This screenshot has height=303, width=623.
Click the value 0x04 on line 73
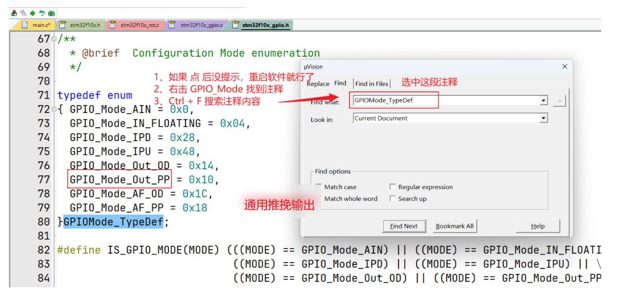point(232,123)
